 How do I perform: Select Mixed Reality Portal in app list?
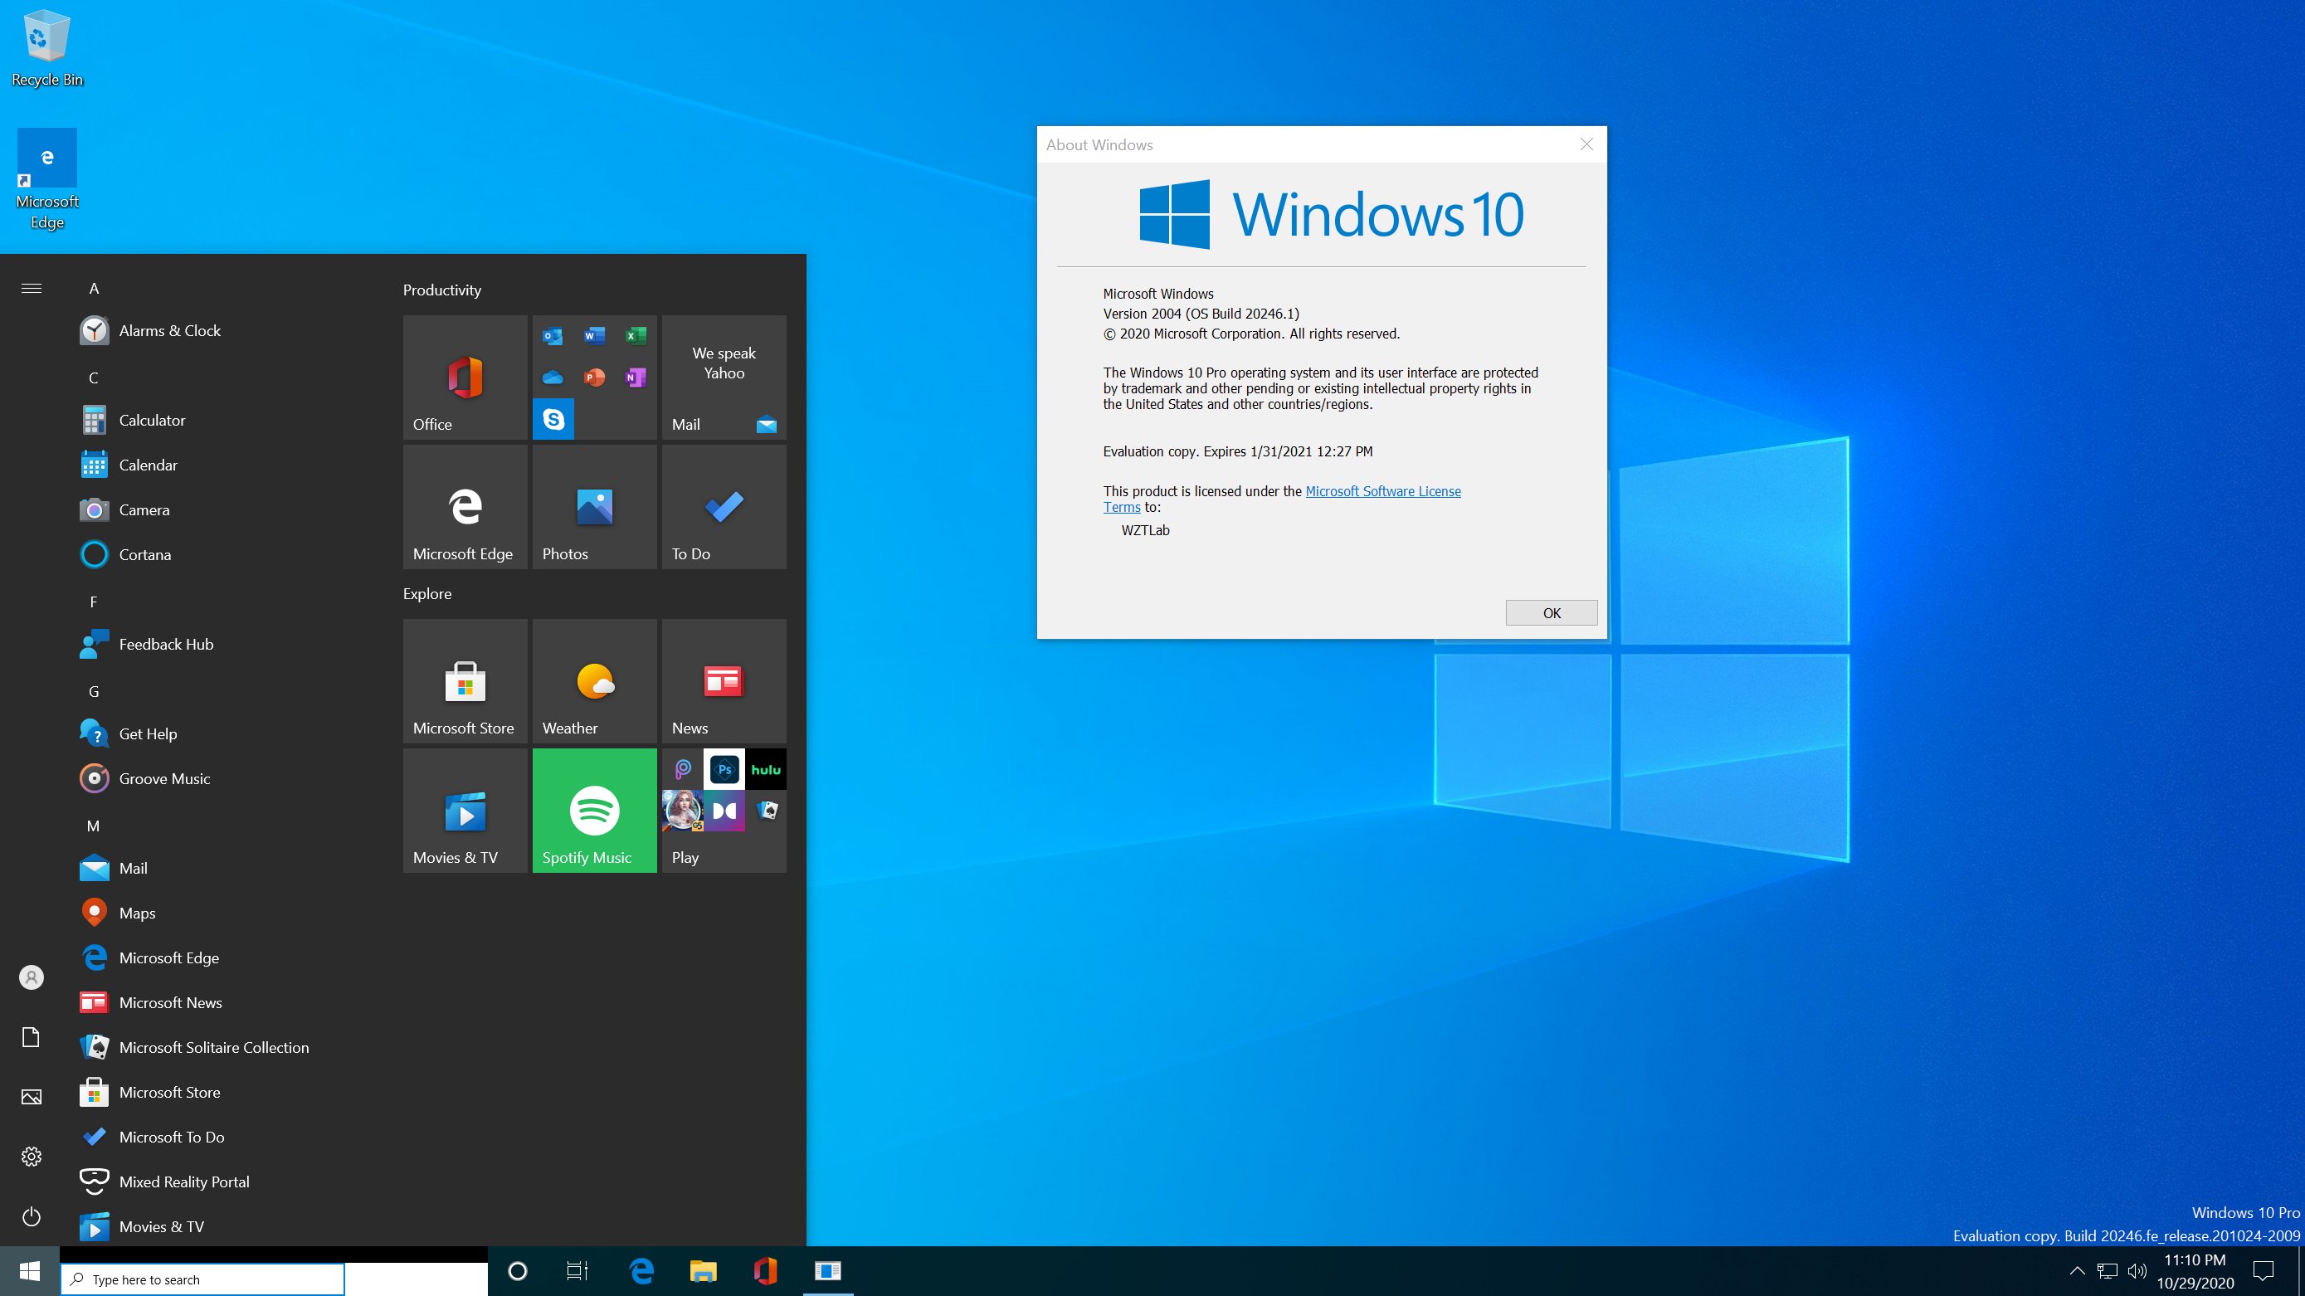coord(183,1182)
